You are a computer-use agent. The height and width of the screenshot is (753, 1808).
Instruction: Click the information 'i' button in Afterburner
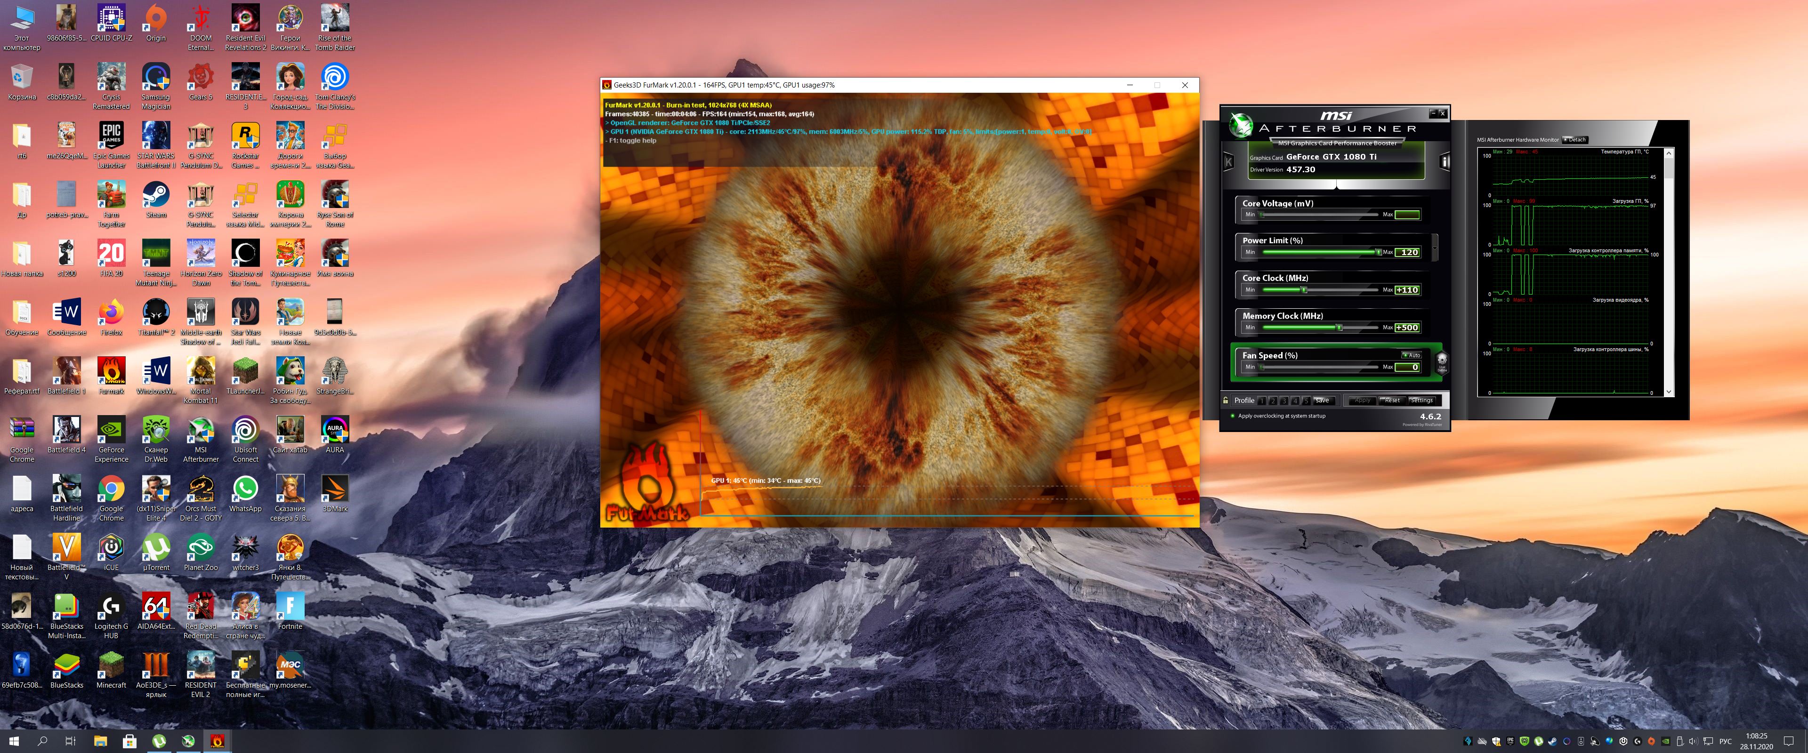[1445, 162]
